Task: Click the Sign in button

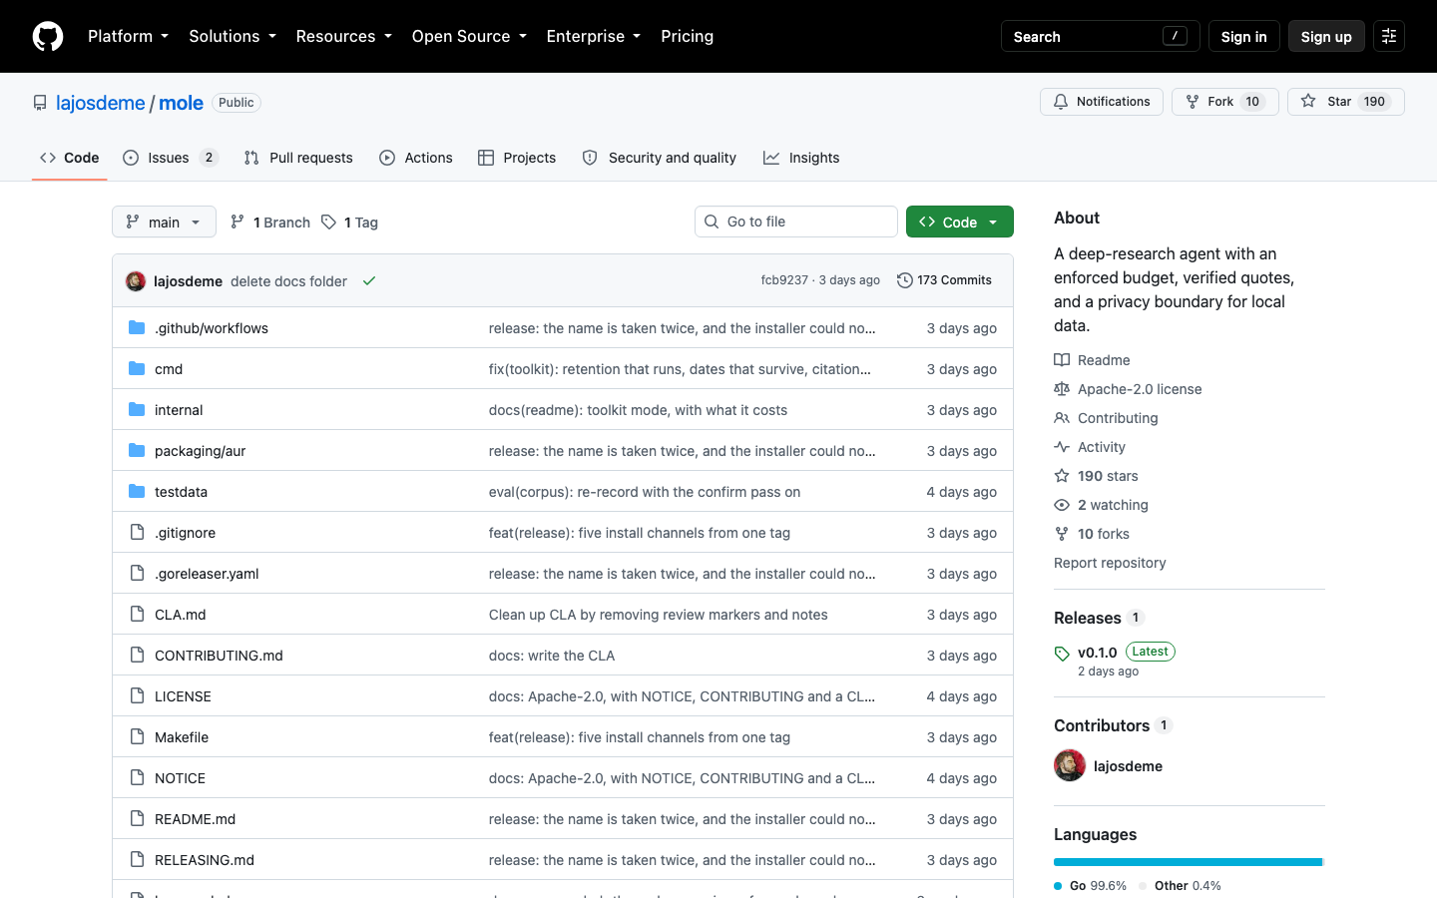Action: click(1243, 36)
